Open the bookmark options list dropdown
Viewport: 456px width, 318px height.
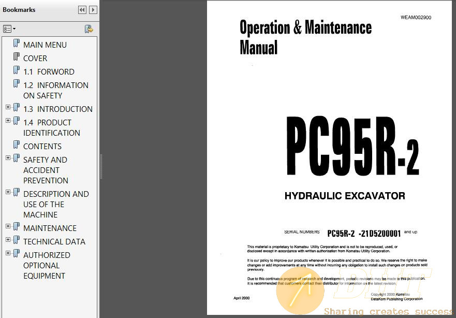click(x=9, y=29)
